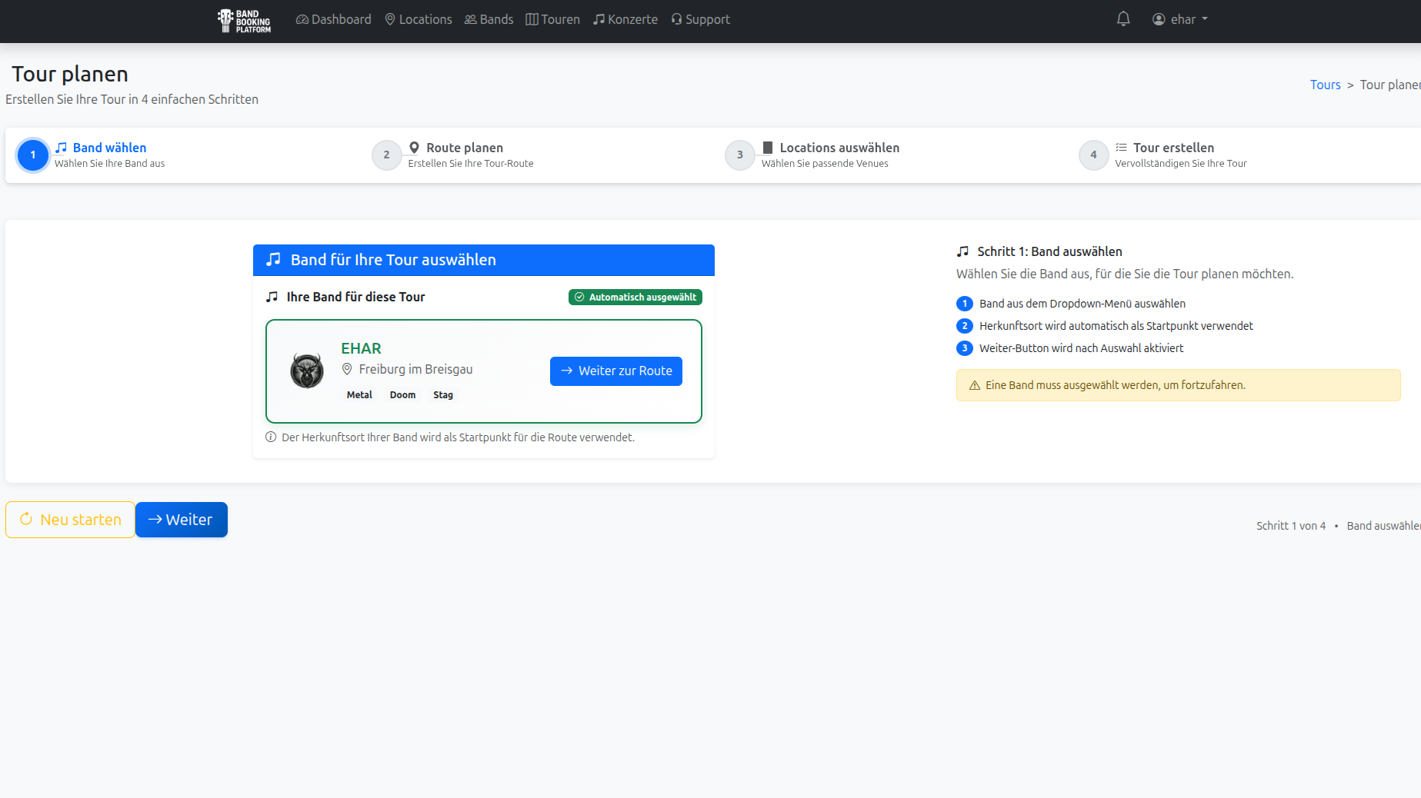The width and height of the screenshot is (1421, 798).
Task: Go to Konzerte page
Action: 625,19
